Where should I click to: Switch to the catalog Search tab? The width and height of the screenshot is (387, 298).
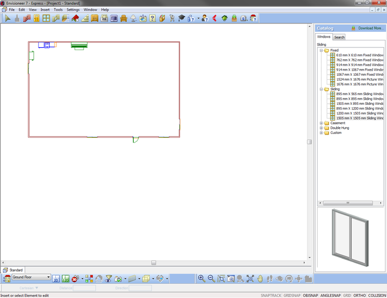click(339, 37)
